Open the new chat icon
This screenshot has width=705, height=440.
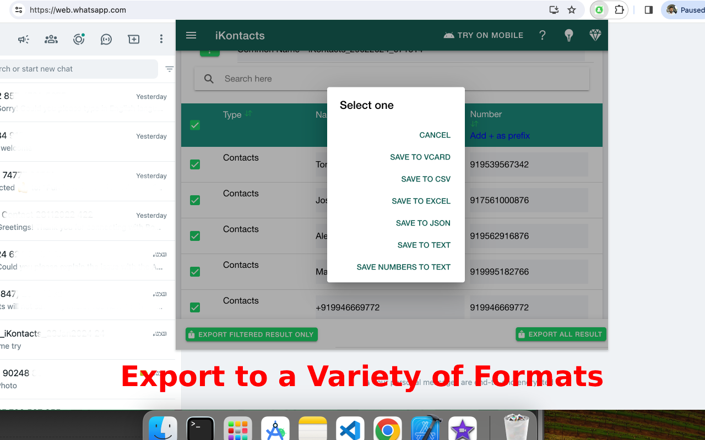(x=133, y=39)
